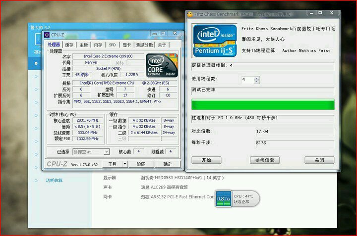Screen dimensions: 357x236
Task: Click the 确定 button in CPU-Z
Action: click(x=168, y=164)
